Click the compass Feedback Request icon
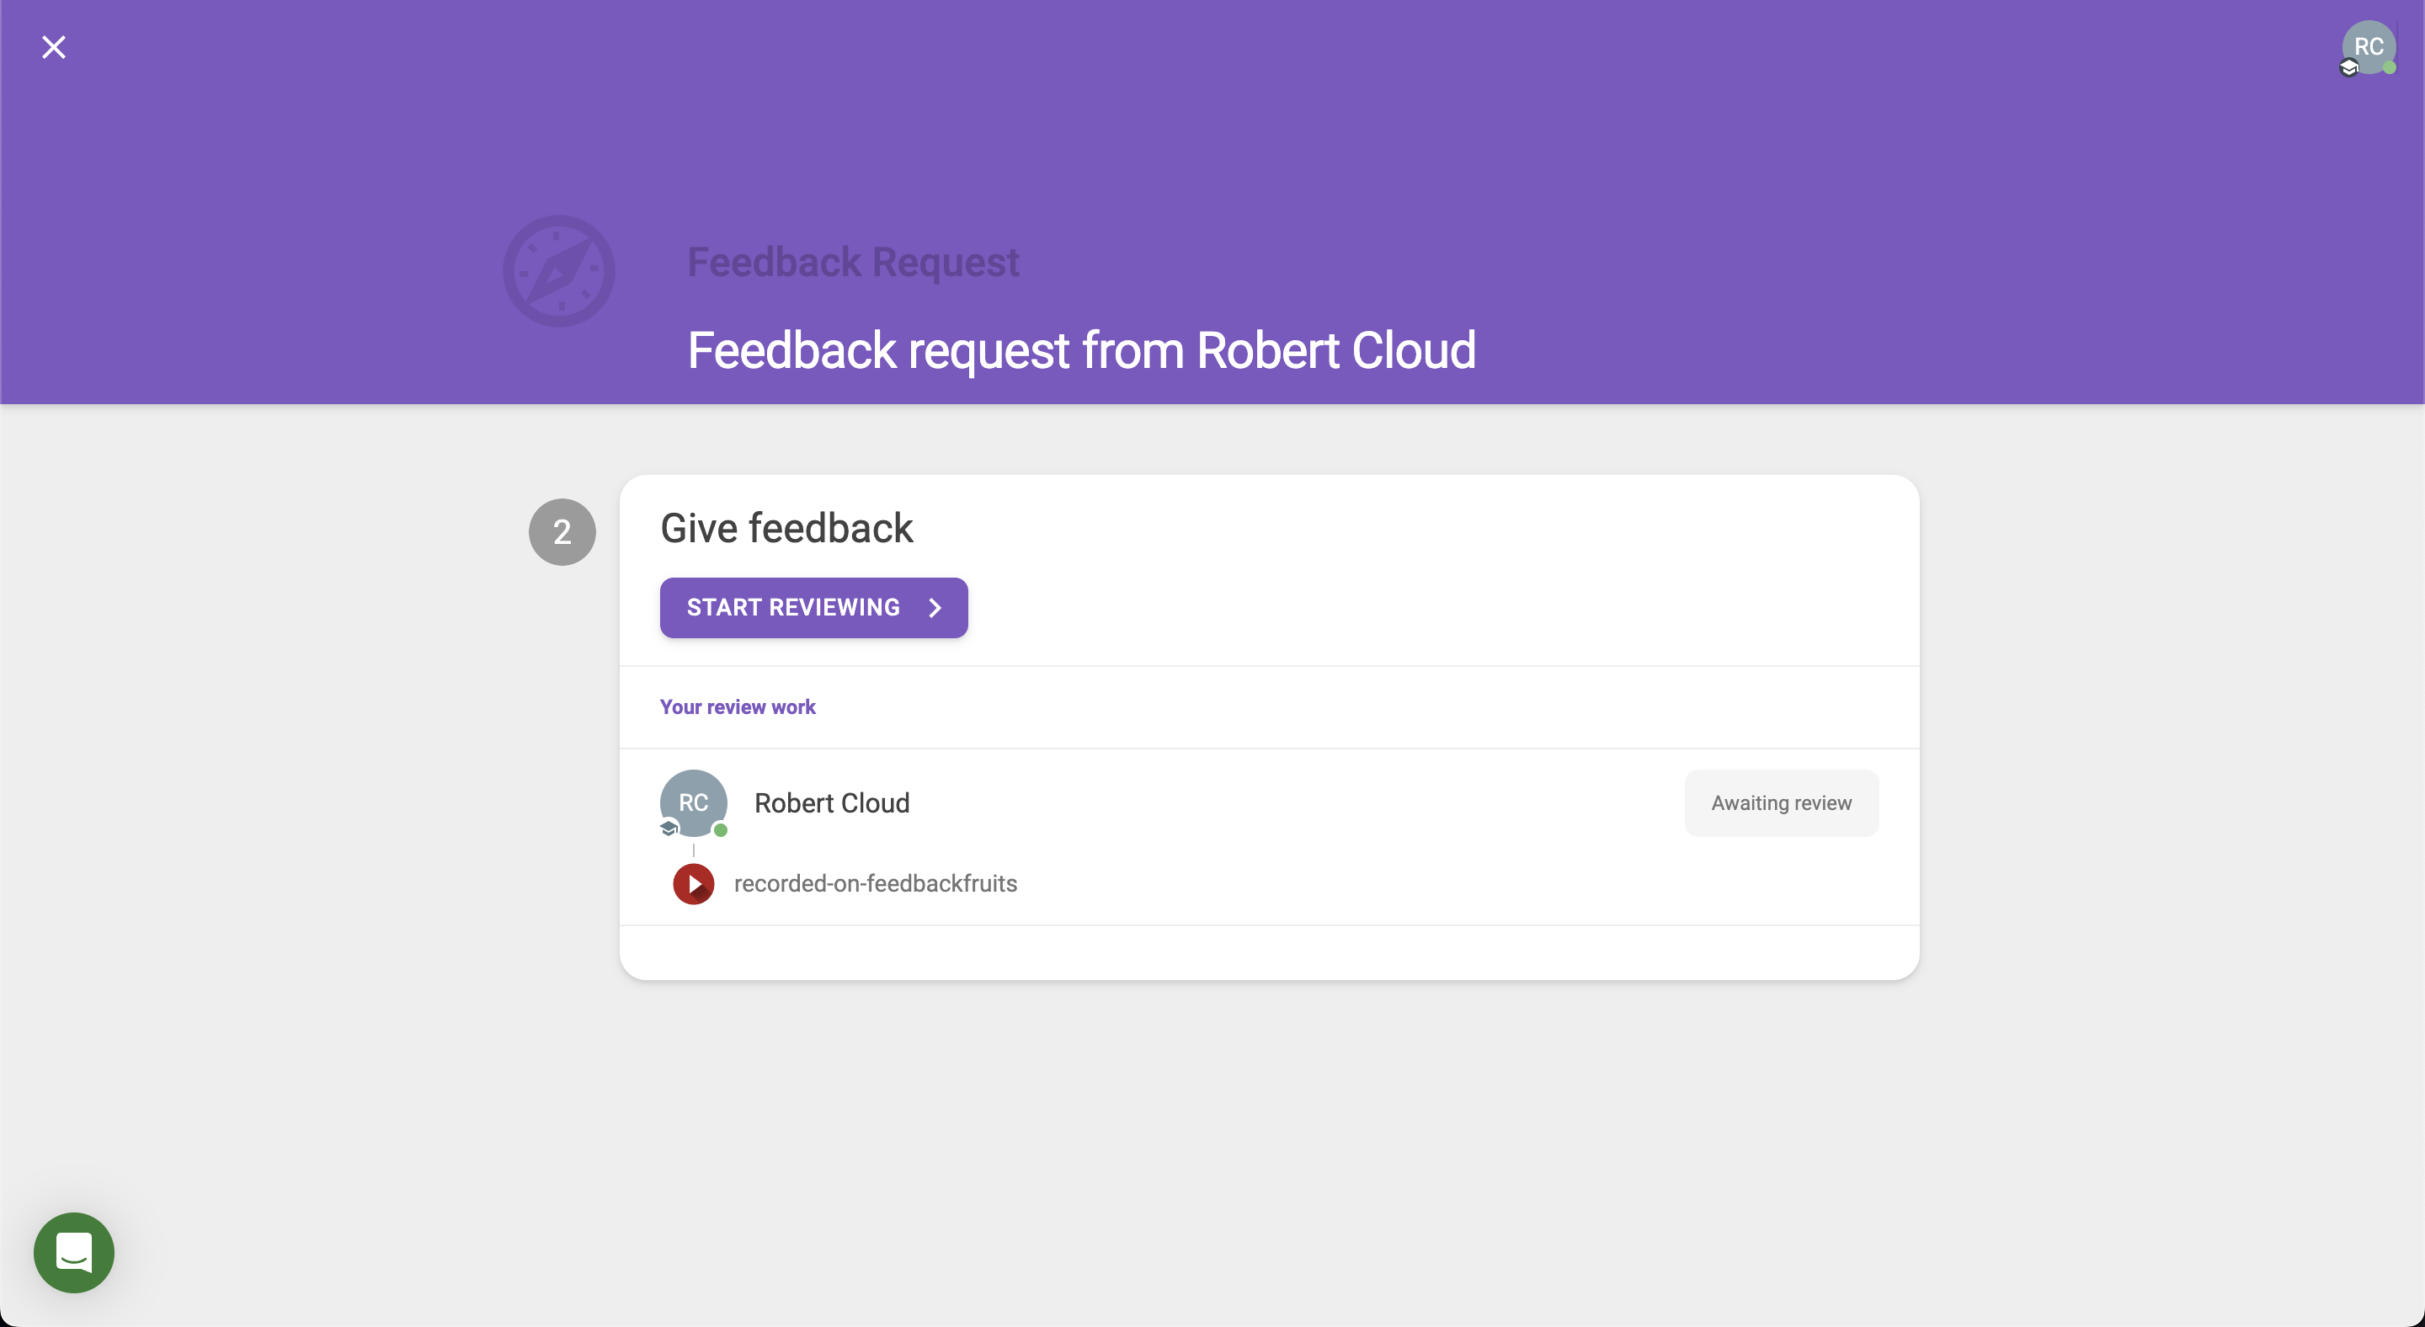This screenshot has height=1327, width=2425. point(559,271)
